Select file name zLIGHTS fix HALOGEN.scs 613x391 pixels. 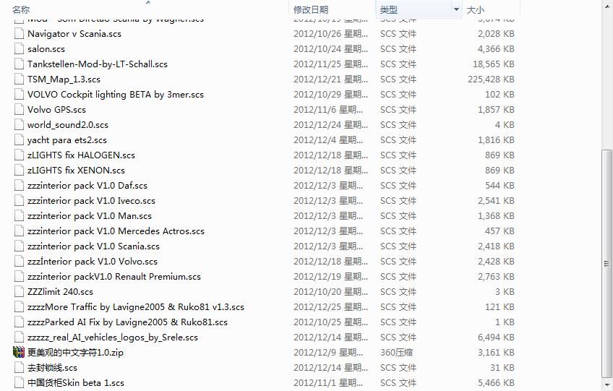pyautogui.click(x=81, y=155)
